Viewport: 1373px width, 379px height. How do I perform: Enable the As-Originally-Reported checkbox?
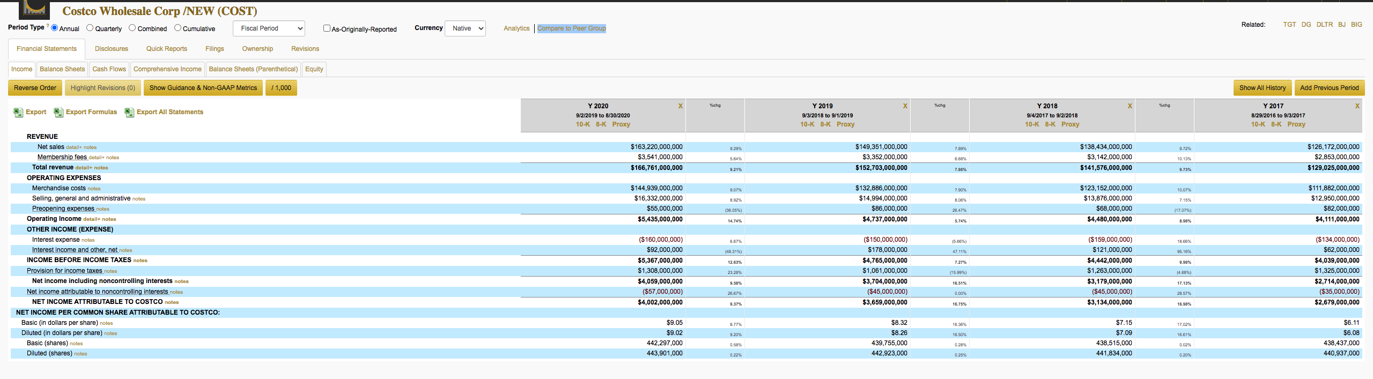point(327,28)
